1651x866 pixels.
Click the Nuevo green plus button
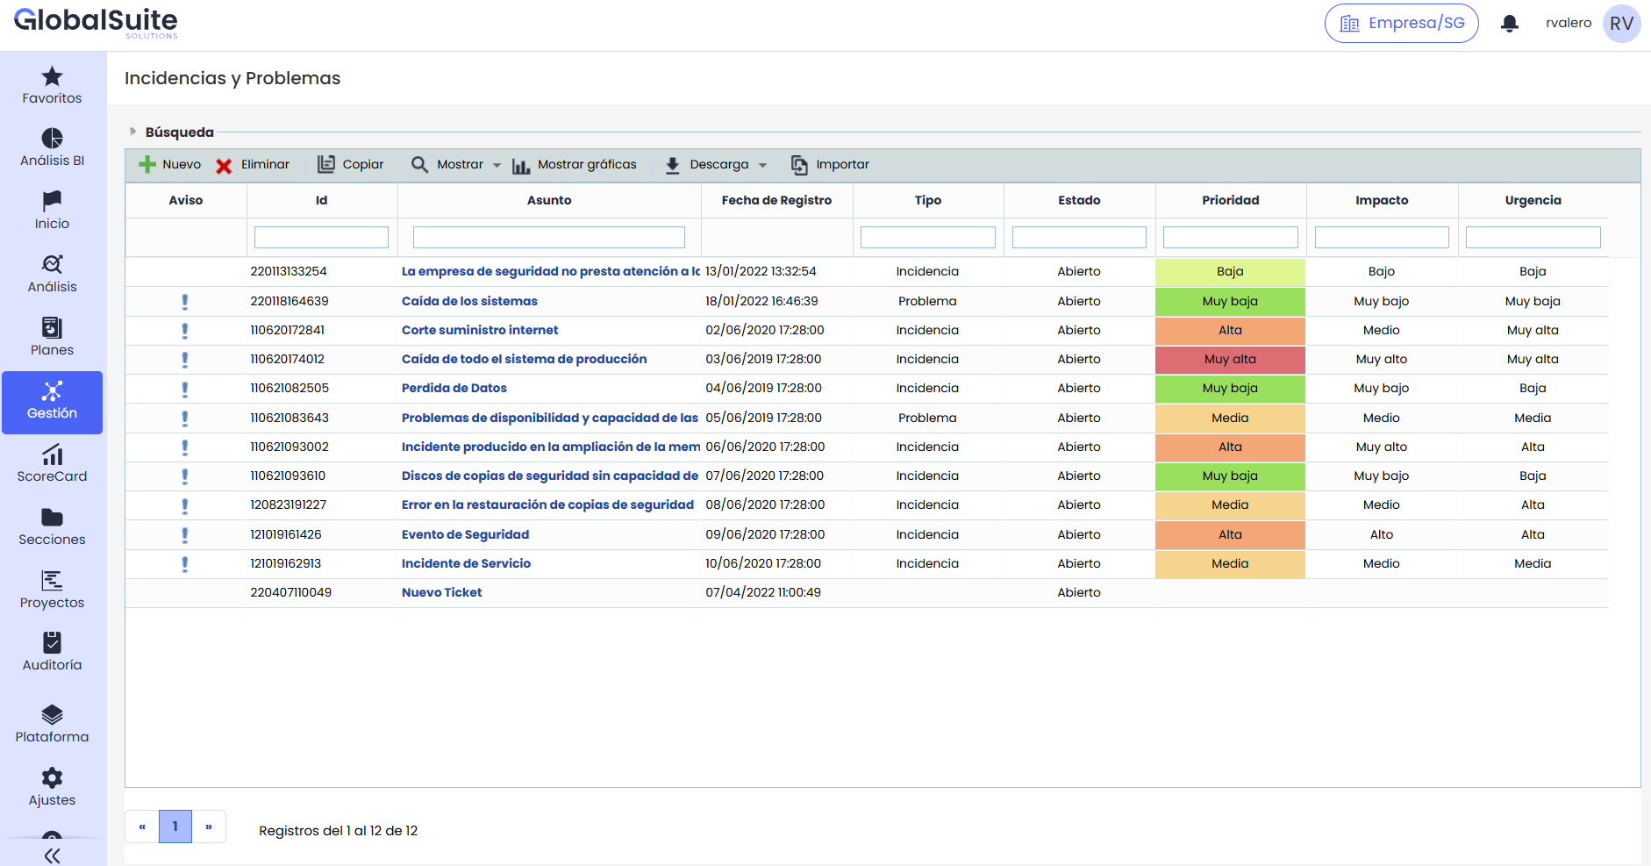click(170, 164)
